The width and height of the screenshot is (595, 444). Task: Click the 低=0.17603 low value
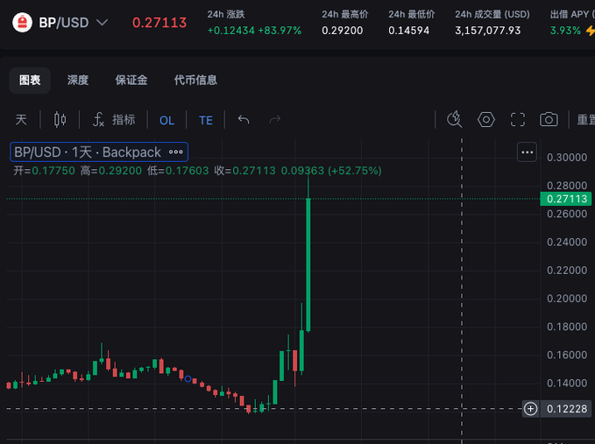coord(178,171)
